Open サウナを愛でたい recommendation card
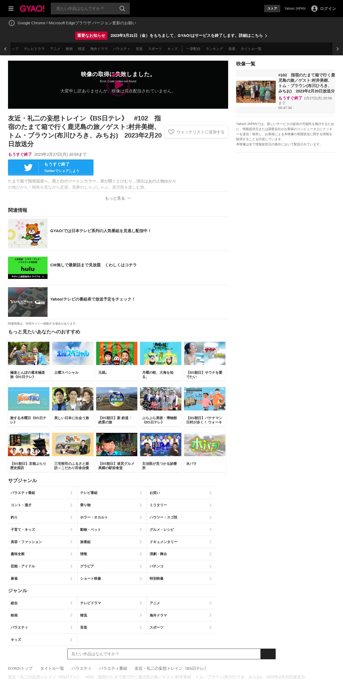343x686 pixels. (205, 360)
